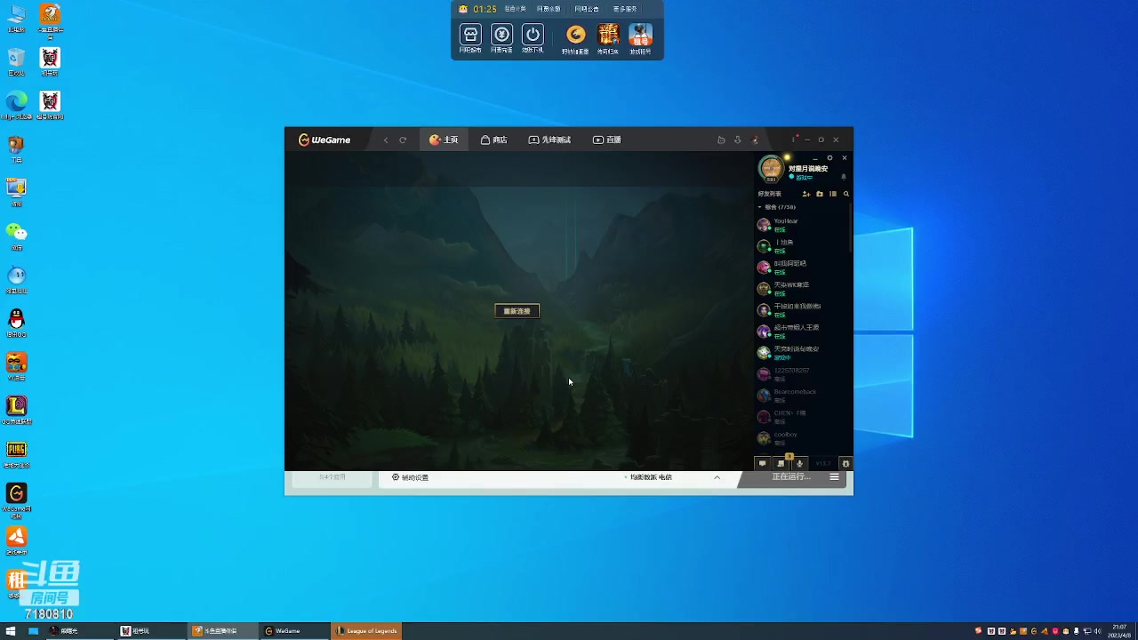Click 网吧公告 in the top widget
The height and width of the screenshot is (640, 1138).
(587, 9)
